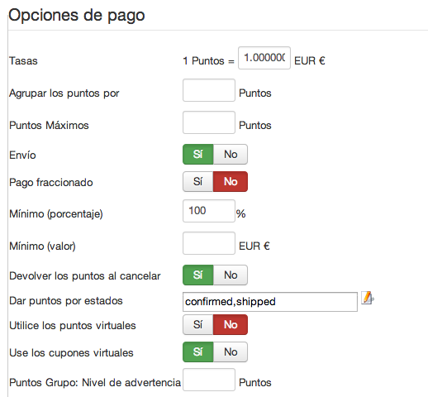Disable Use los cupones virtuales with No
Viewport: 428px width, 397px height.
click(231, 352)
